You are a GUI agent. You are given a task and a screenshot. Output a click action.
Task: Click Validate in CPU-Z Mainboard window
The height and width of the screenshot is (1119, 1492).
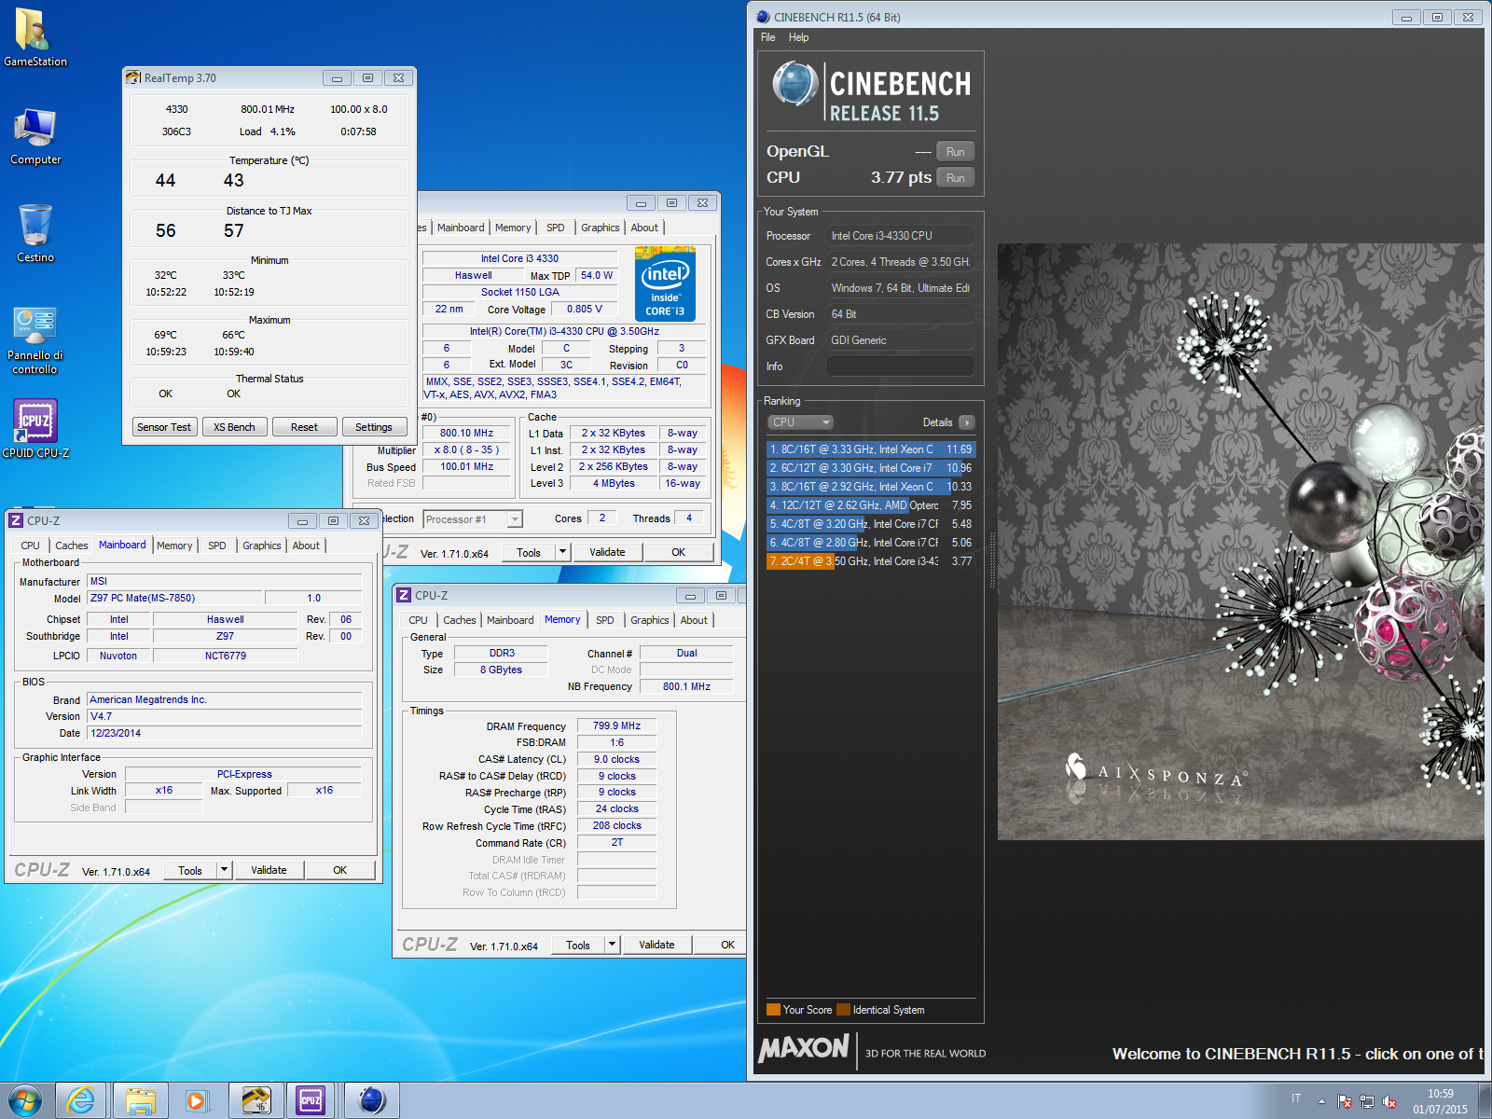269,870
